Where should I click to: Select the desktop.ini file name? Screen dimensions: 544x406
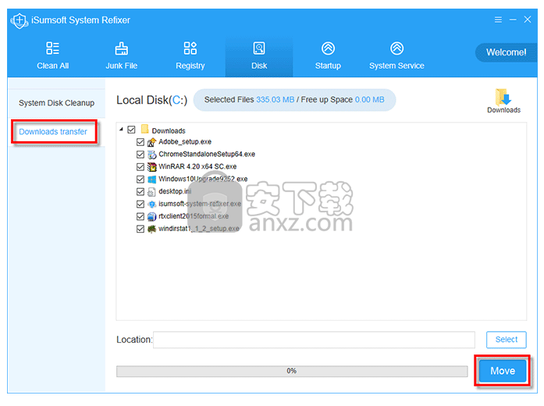175,191
